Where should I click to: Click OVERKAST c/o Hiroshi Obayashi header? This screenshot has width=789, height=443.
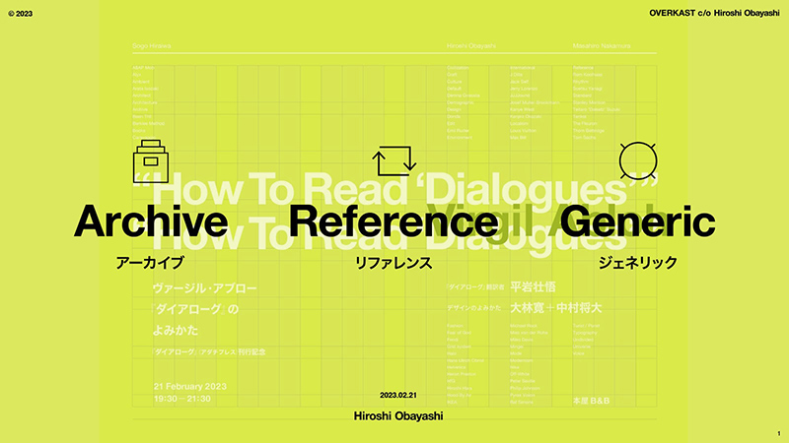click(x=714, y=13)
